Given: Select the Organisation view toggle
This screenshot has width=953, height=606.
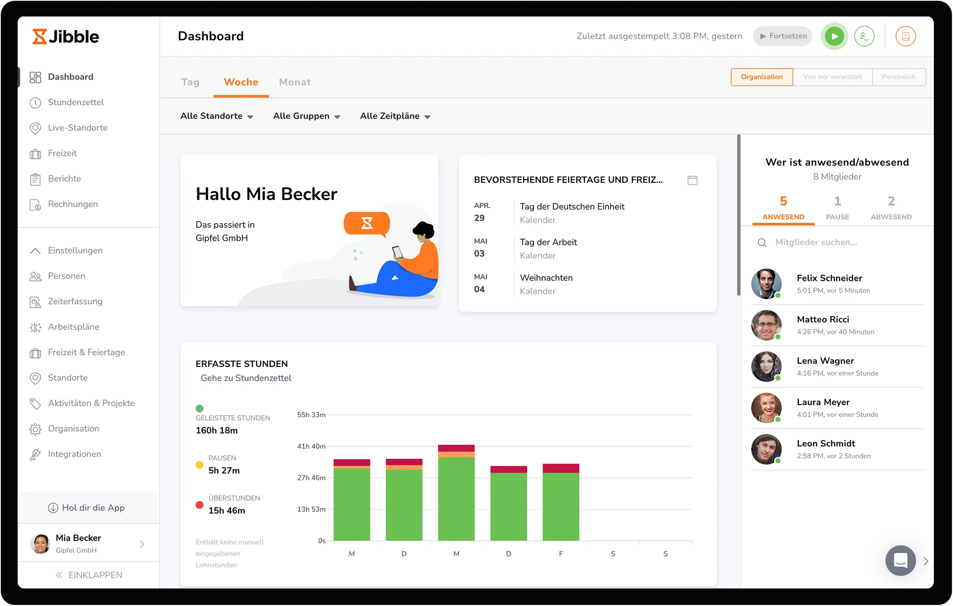Looking at the screenshot, I should click(x=761, y=77).
